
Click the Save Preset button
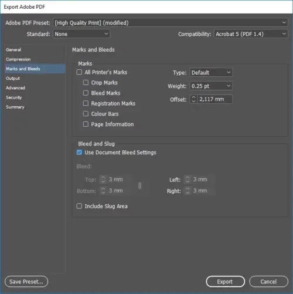pos(26,282)
